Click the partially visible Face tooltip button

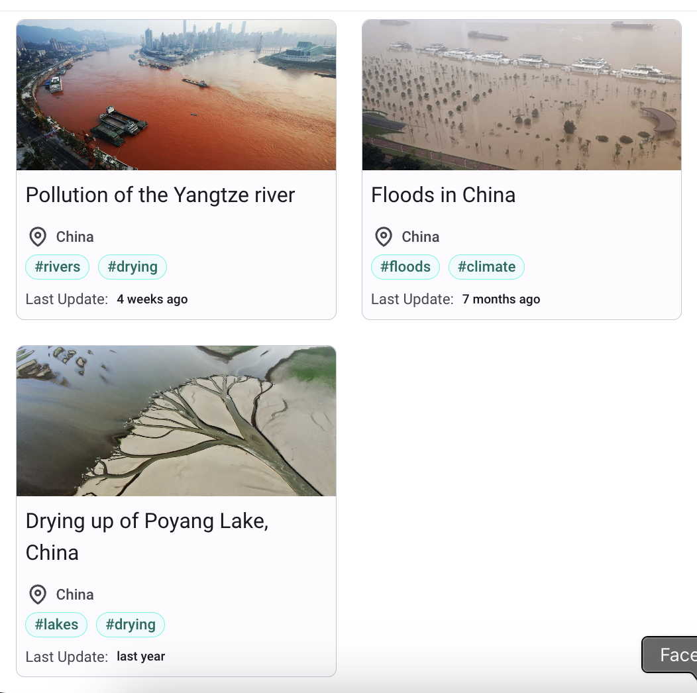(x=673, y=655)
